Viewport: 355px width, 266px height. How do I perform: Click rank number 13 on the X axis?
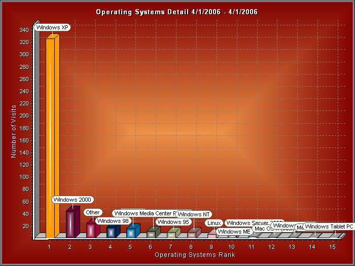(x=292, y=247)
